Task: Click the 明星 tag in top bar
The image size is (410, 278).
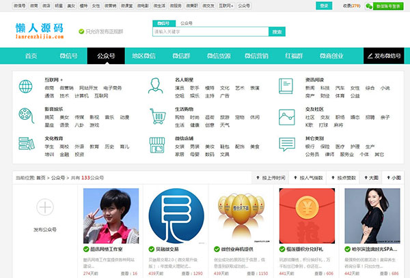Action: tap(59, 5)
